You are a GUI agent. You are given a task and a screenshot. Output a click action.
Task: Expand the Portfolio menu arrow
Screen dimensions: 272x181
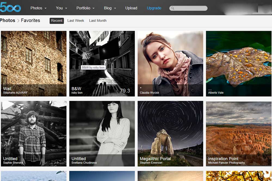click(x=94, y=8)
